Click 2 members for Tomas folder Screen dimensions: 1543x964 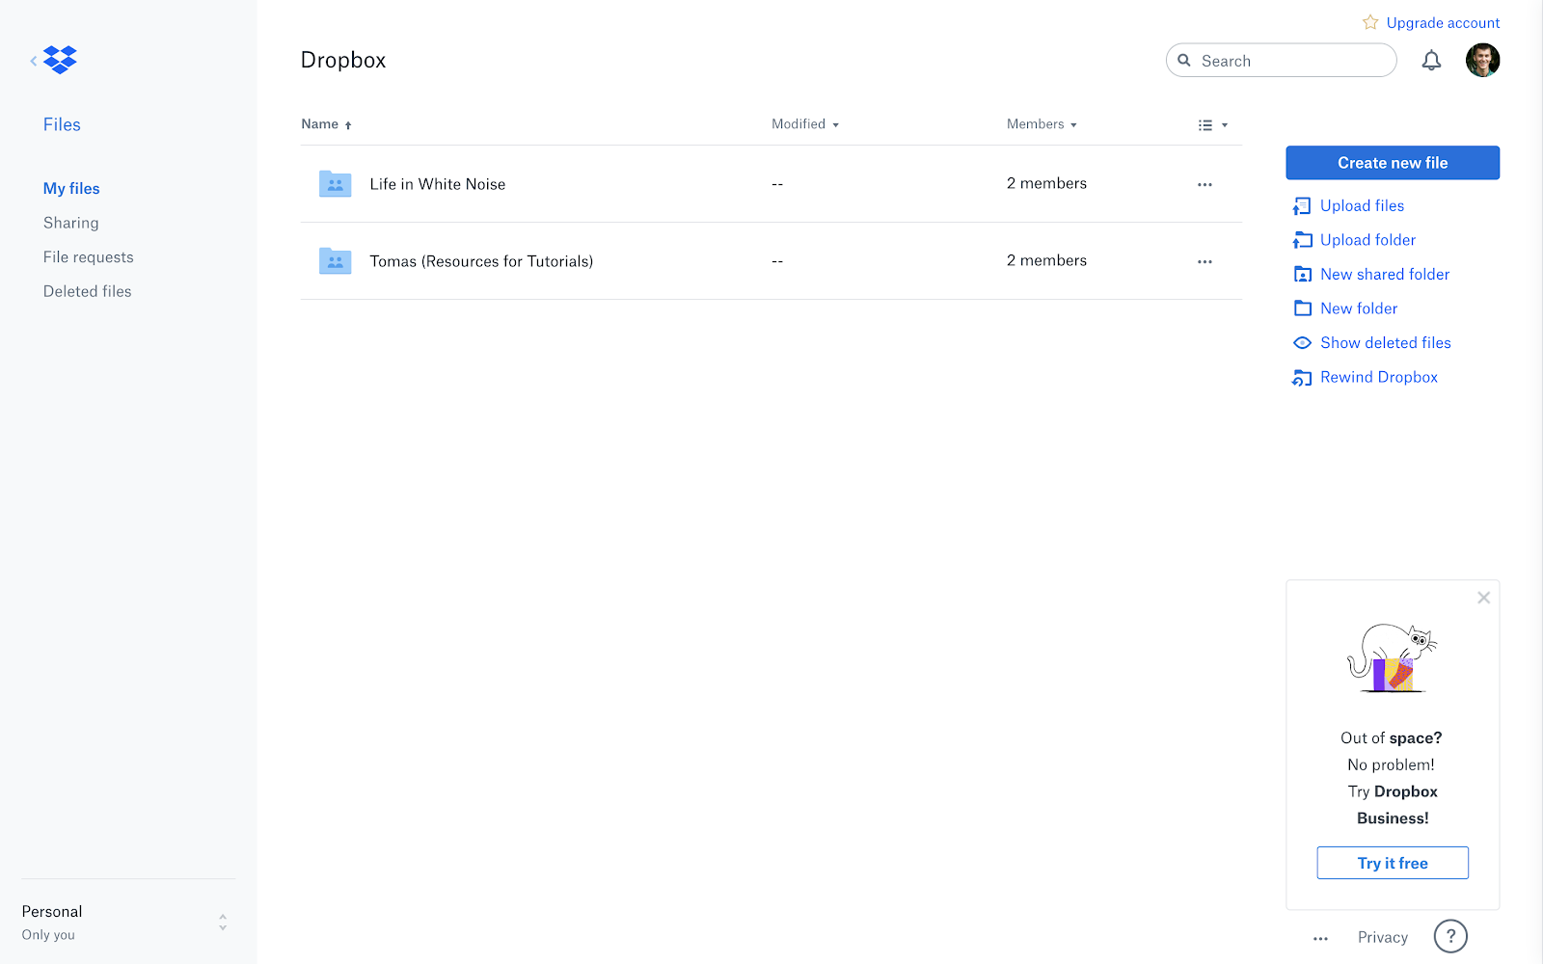point(1046,260)
